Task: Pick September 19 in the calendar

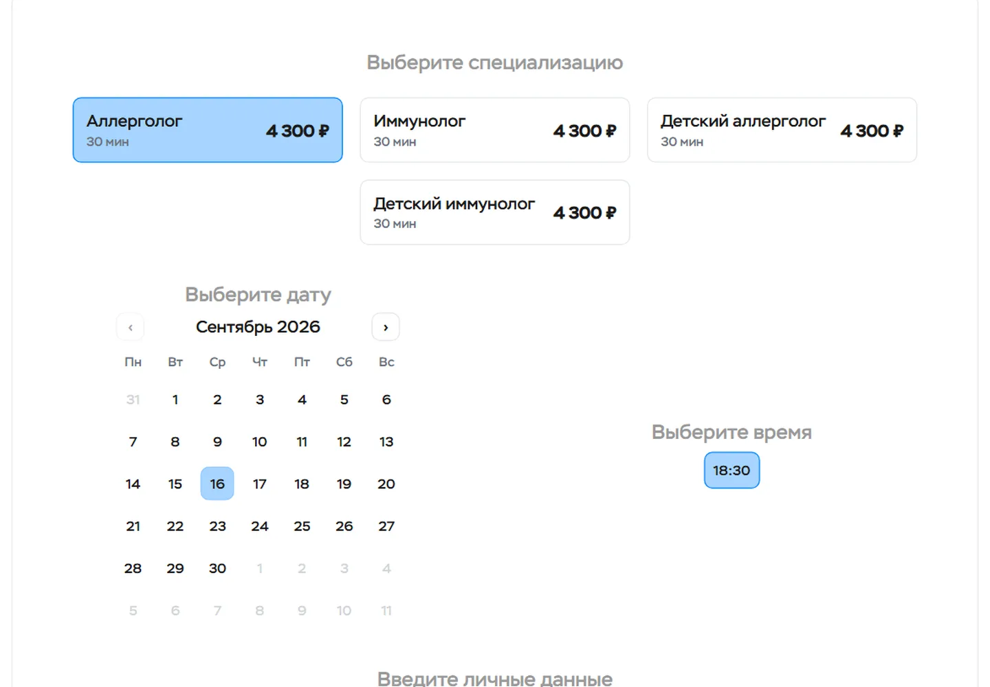Action: (x=344, y=484)
